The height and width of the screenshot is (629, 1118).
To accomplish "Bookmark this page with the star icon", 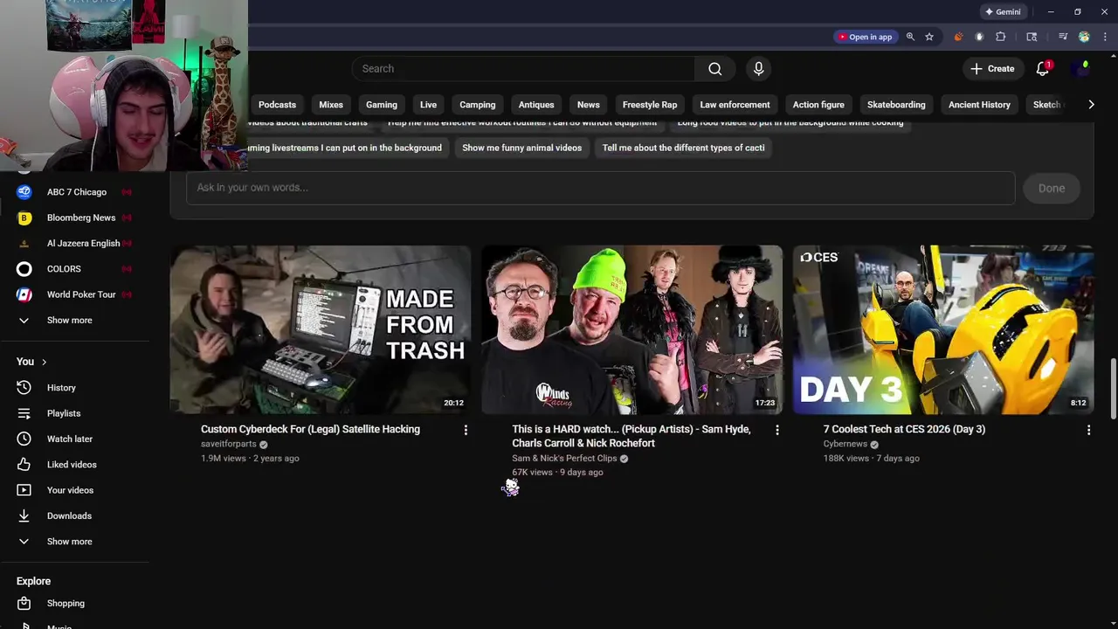I will click(x=929, y=37).
